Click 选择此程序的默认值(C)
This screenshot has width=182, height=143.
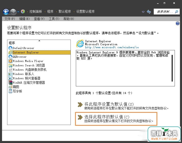click(107, 117)
